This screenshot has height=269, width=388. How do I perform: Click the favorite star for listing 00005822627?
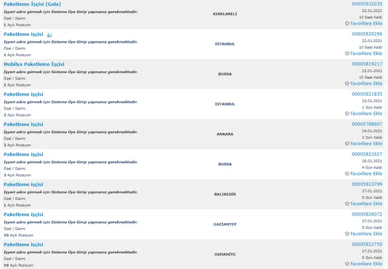tap(347, 174)
